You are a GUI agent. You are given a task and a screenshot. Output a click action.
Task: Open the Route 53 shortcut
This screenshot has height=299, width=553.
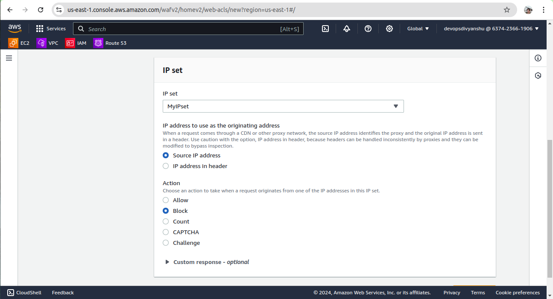[110, 43]
